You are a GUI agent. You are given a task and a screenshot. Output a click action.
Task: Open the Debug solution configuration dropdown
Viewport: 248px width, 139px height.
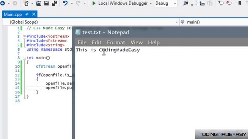(165, 3)
